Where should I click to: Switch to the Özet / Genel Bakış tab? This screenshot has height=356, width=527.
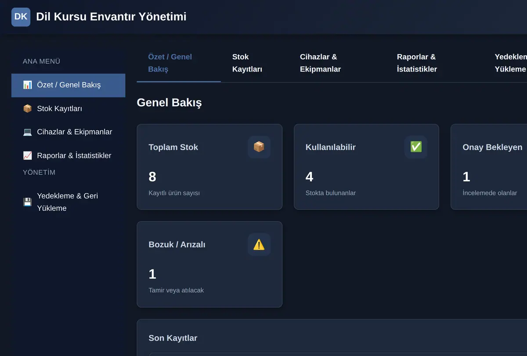[x=179, y=63]
